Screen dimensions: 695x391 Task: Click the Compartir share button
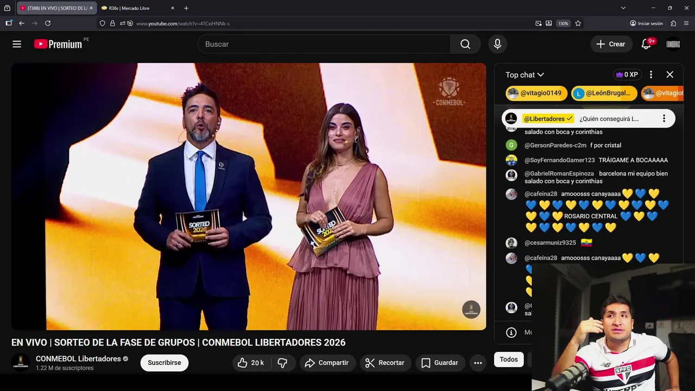pyautogui.click(x=327, y=363)
